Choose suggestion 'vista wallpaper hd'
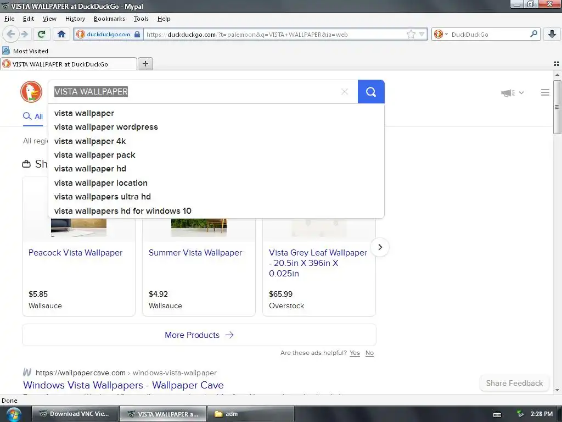This screenshot has height=422, width=562. pos(216,169)
